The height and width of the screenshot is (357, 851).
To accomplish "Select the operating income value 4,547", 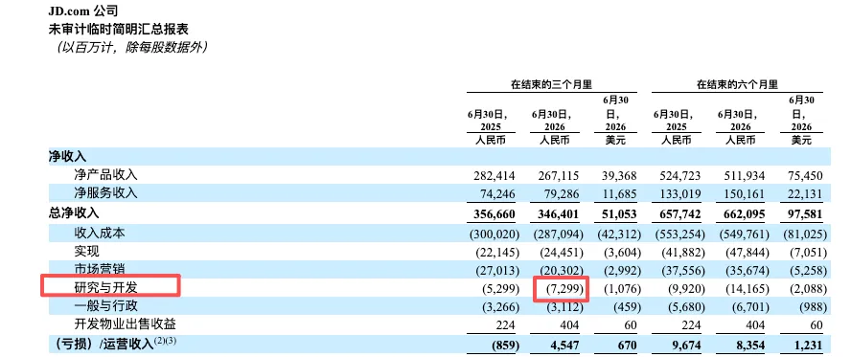I will pyautogui.click(x=566, y=346).
